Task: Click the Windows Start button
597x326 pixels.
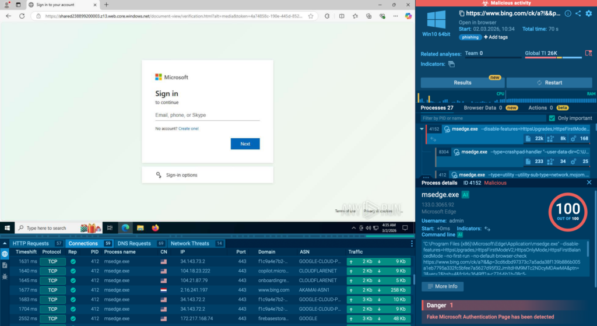Action: (x=7, y=228)
